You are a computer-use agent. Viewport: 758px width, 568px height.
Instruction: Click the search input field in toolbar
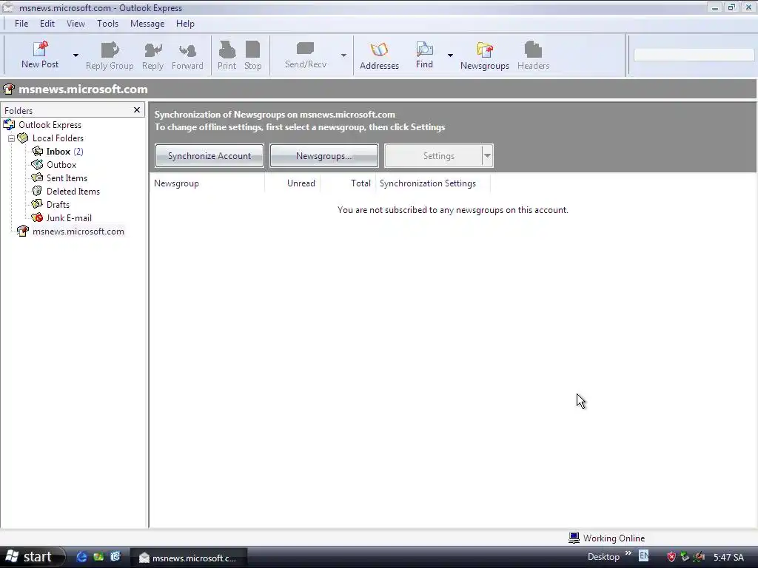click(x=694, y=55)
